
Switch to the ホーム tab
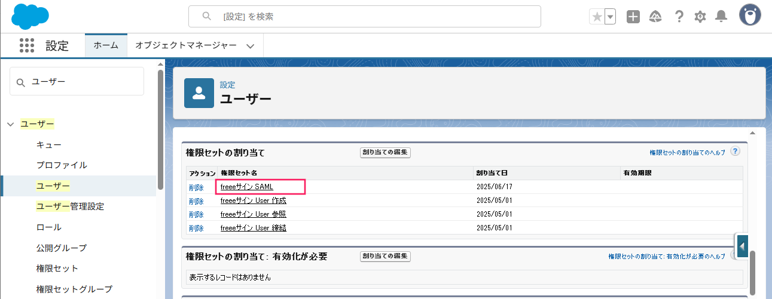coord(106,45)
